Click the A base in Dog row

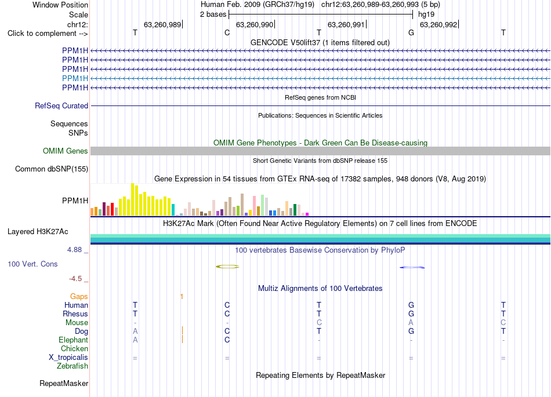(135, 331)
